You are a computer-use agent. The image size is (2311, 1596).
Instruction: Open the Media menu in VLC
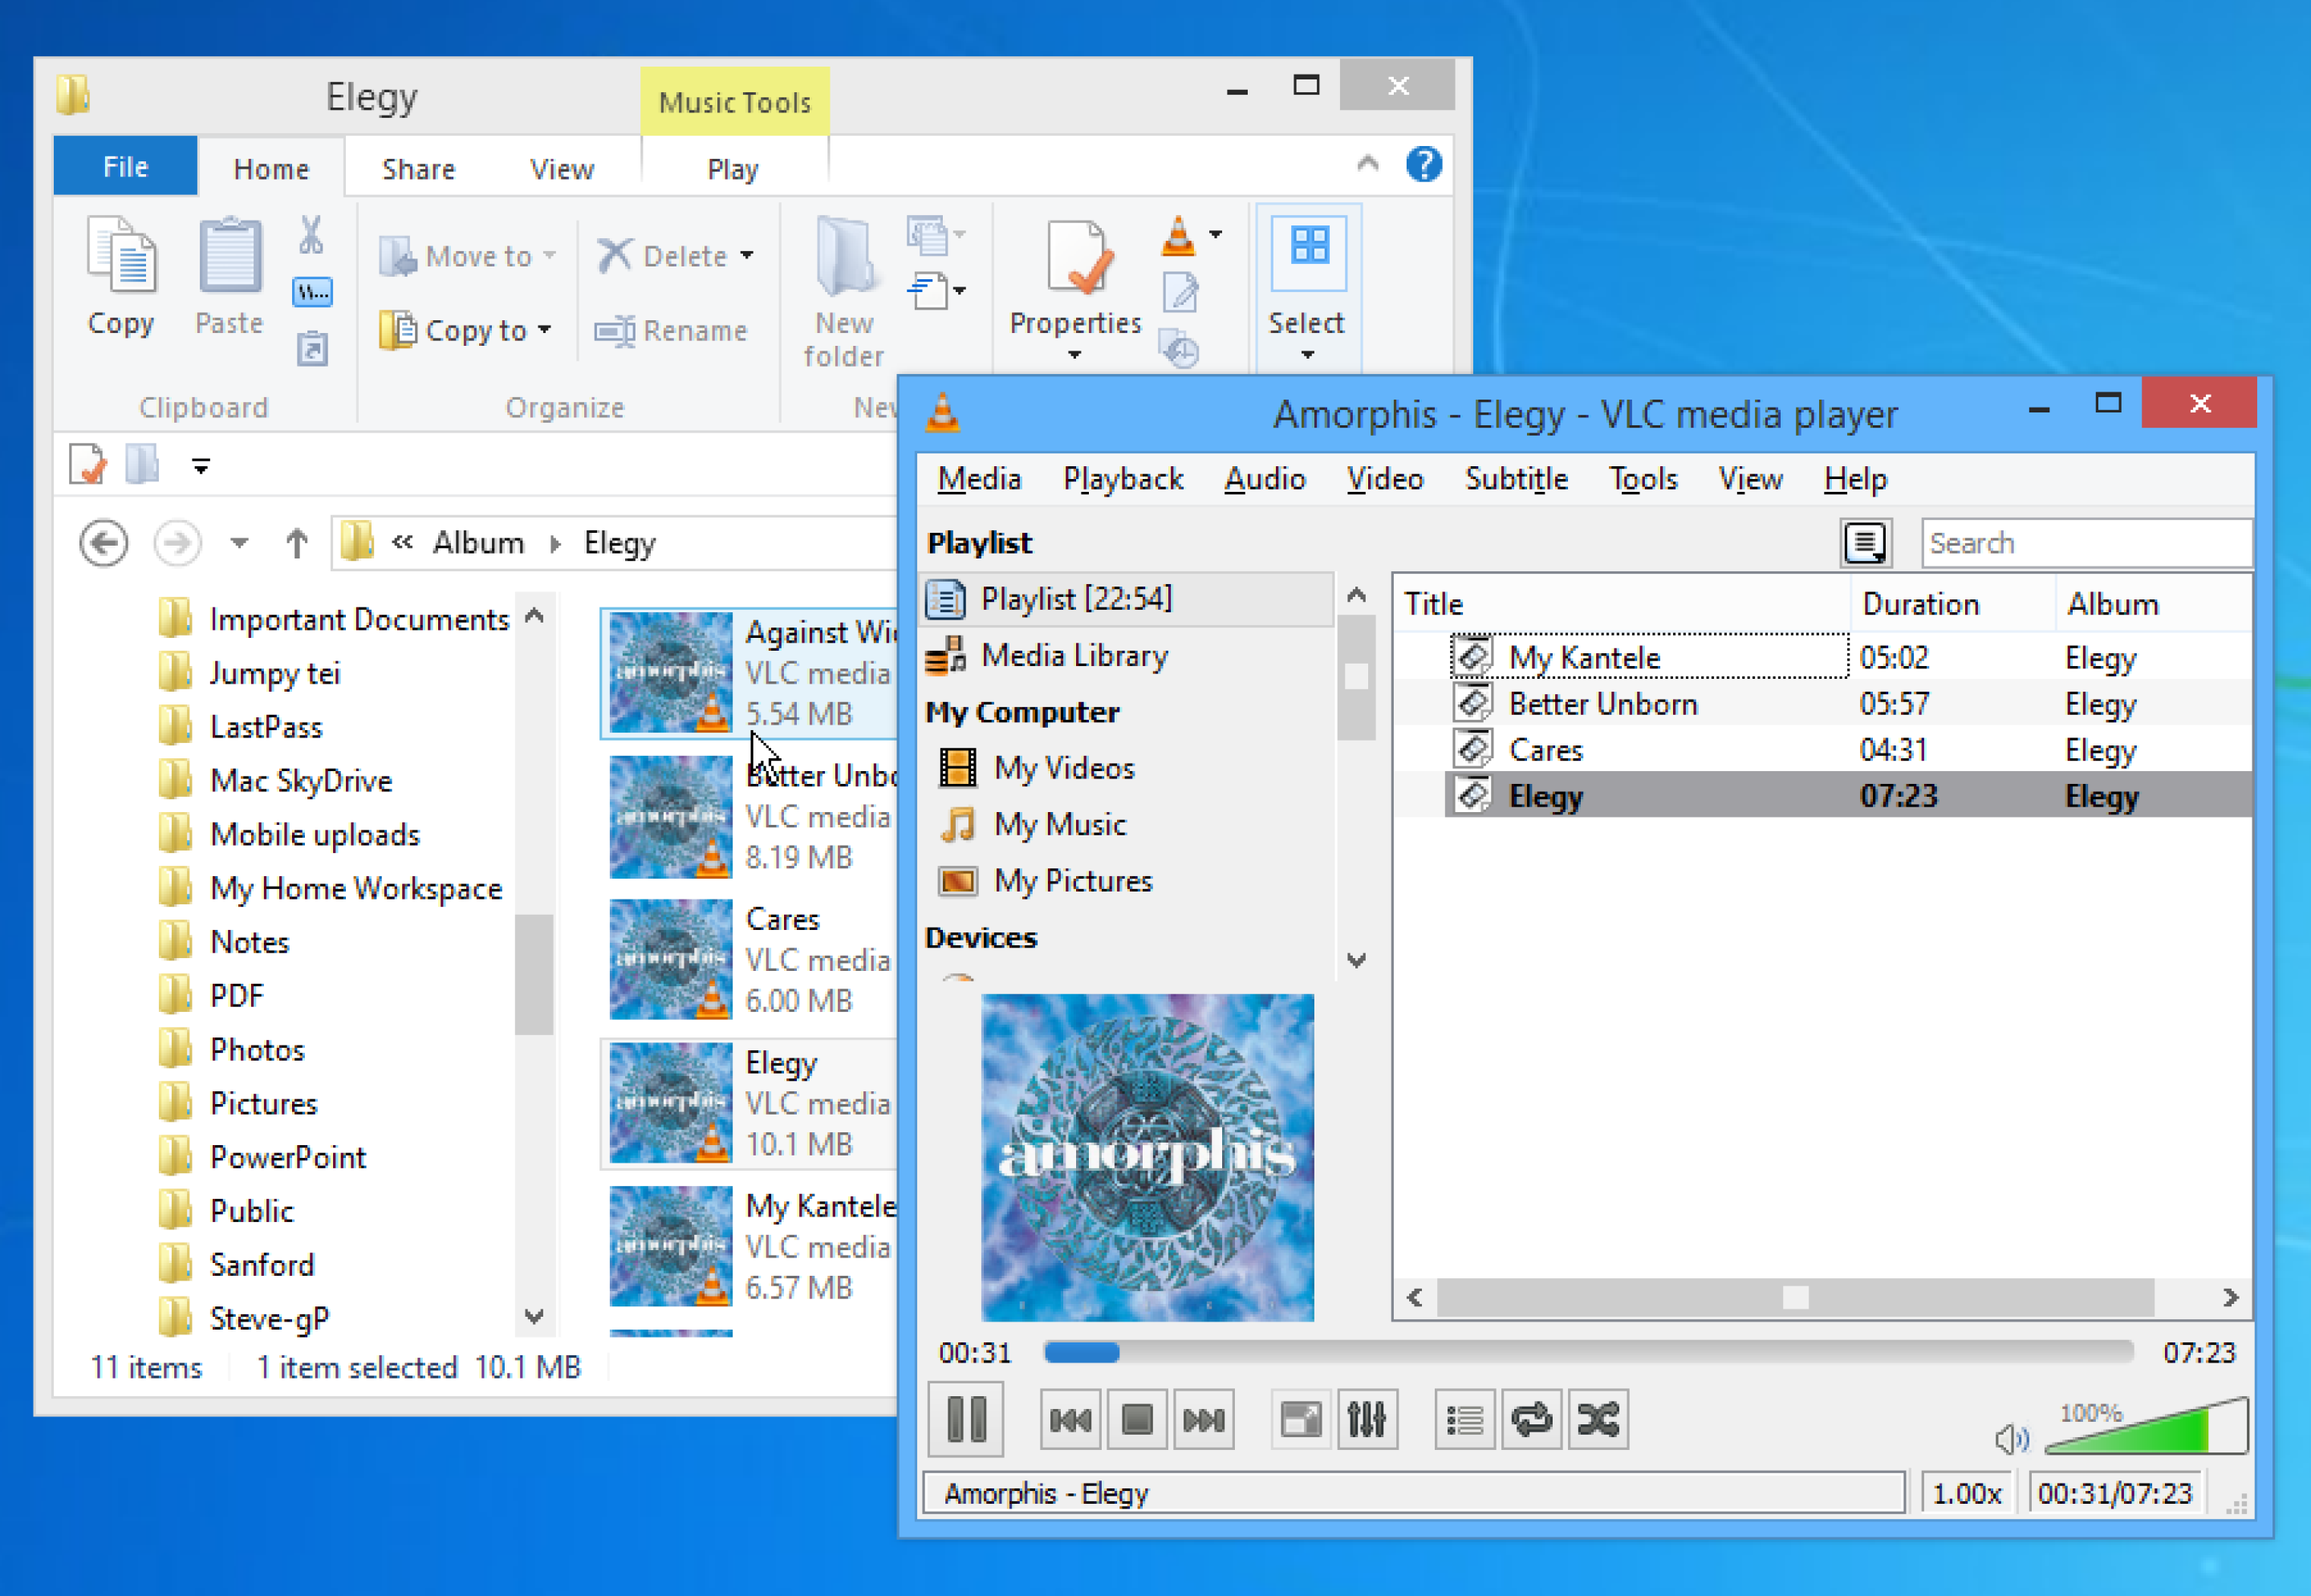tap(979, 479)
